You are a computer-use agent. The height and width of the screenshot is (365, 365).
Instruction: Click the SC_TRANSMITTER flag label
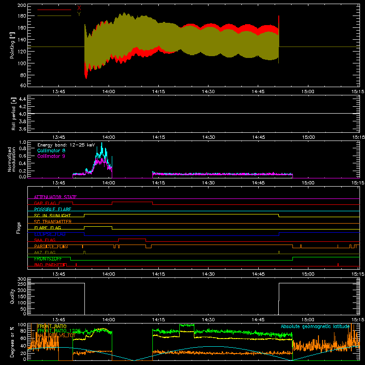click(52, 221)
